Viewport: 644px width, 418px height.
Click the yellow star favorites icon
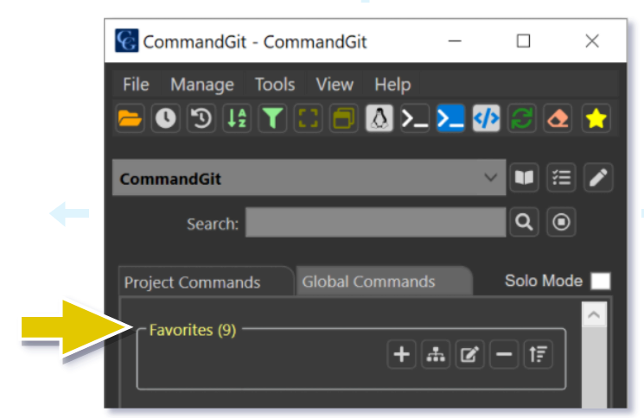pyautogui.click(x=595, y=119)
